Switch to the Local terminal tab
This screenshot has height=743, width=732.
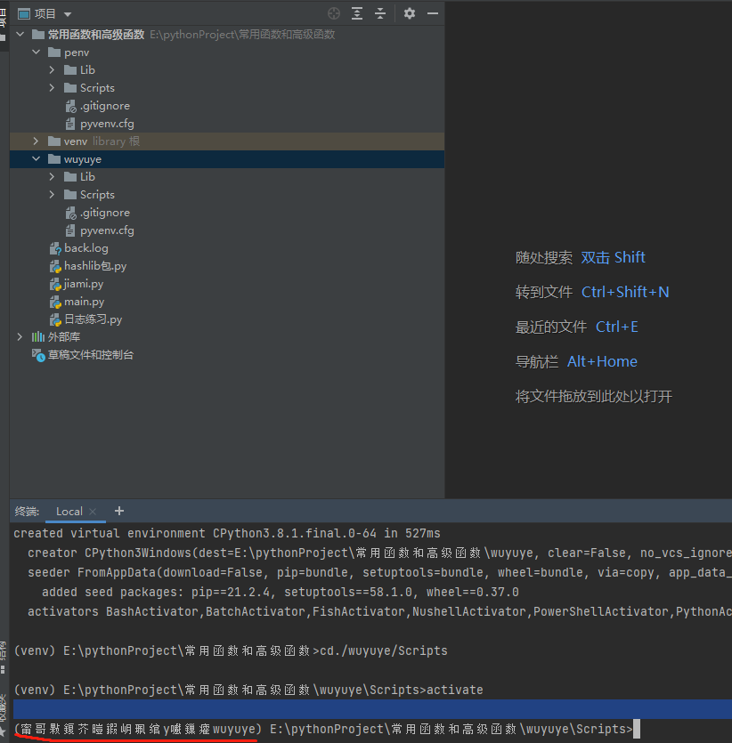pyautogui.click(x=69, y=512)
